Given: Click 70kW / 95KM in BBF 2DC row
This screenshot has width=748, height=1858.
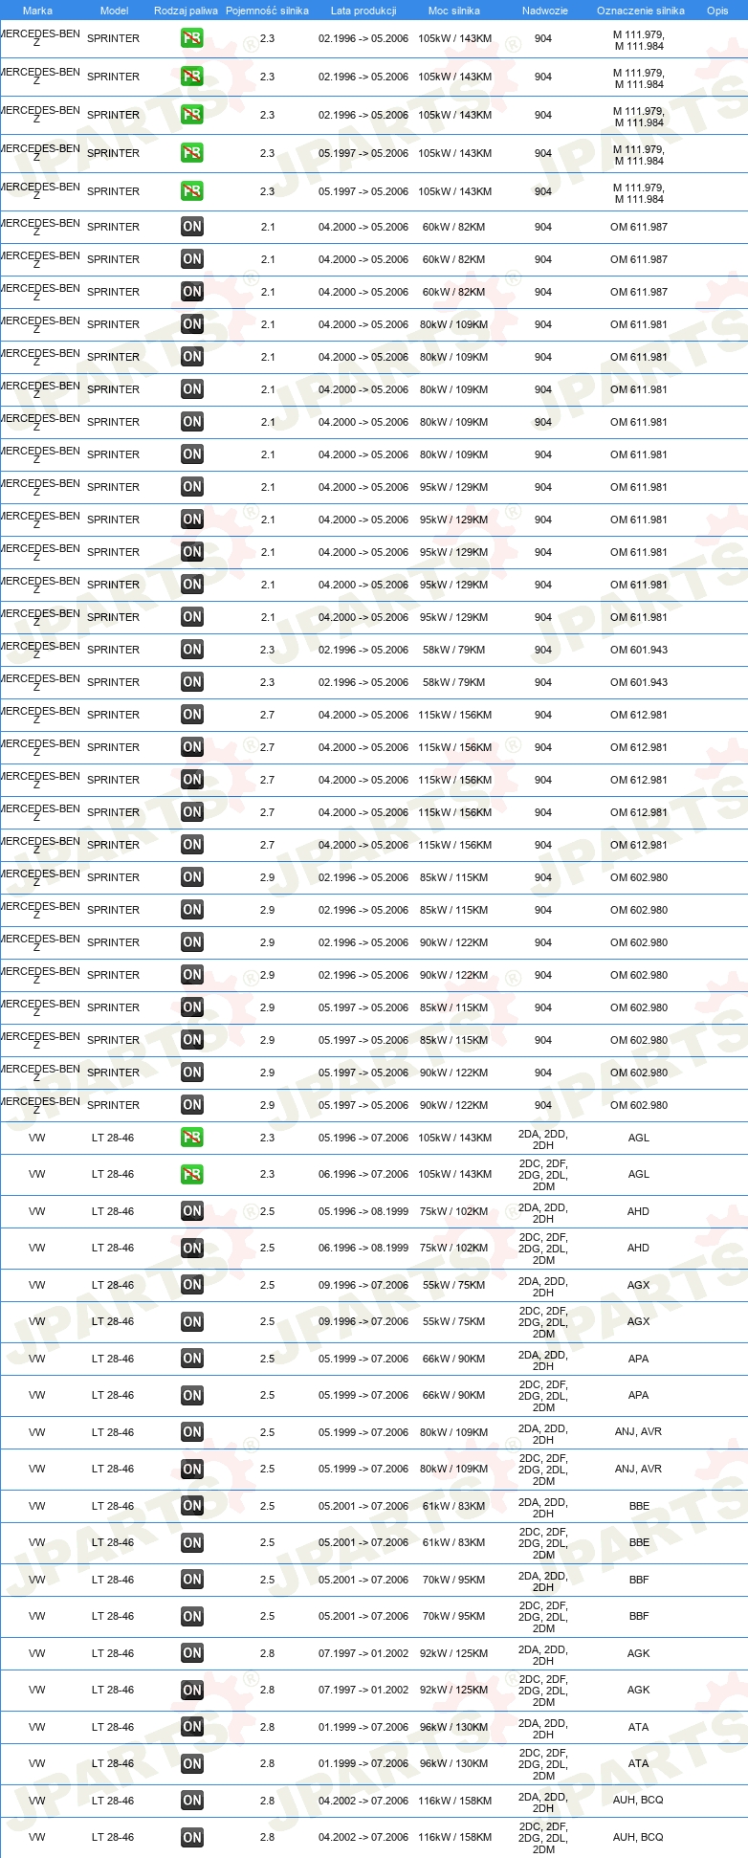Looking at the screenshot, I should [x=454, y=1616].
